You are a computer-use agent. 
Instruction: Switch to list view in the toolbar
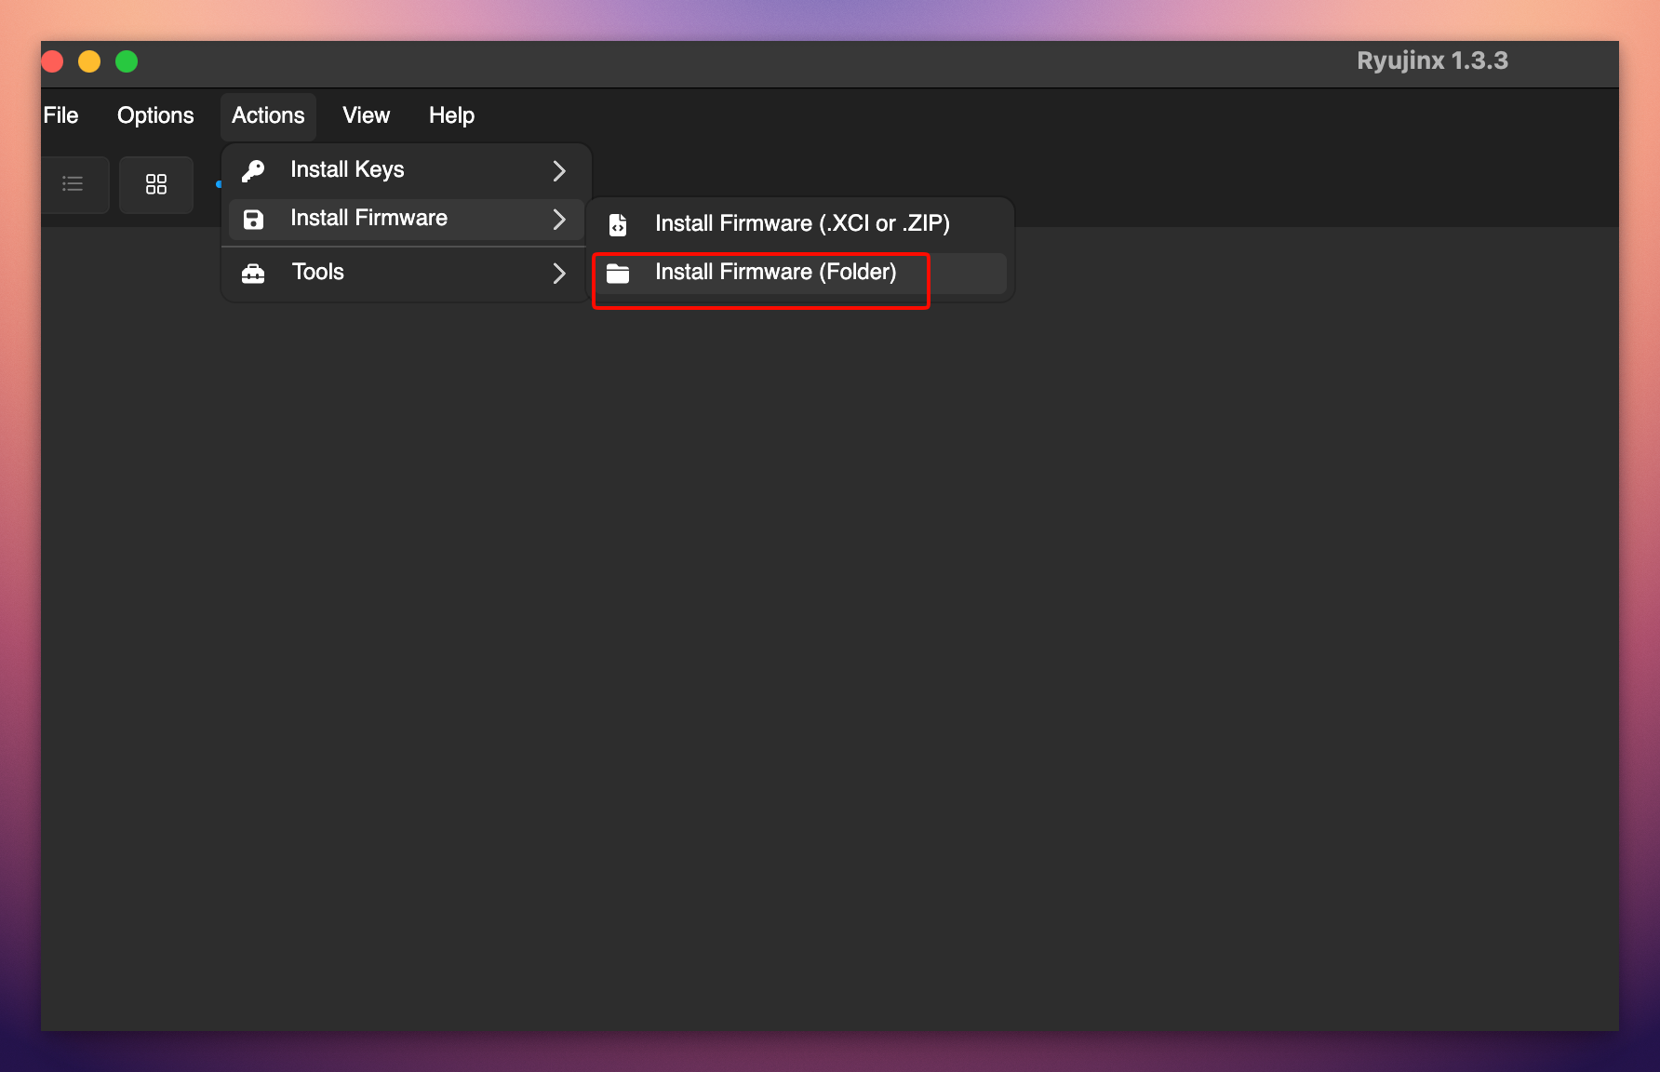[x=73, y=183]
